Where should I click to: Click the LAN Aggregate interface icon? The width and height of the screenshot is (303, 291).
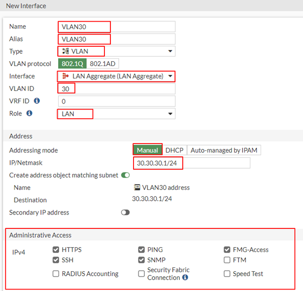tap(66, 76)
